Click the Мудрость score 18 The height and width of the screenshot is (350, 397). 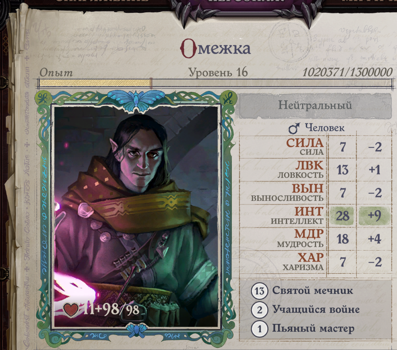pyautogui.click(x=342, y=239)
